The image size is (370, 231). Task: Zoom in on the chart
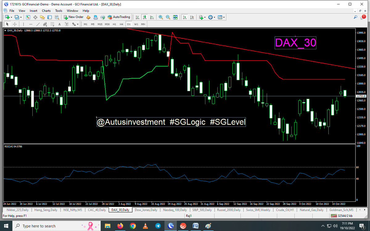pyautogui.click(x=161, y=17)
